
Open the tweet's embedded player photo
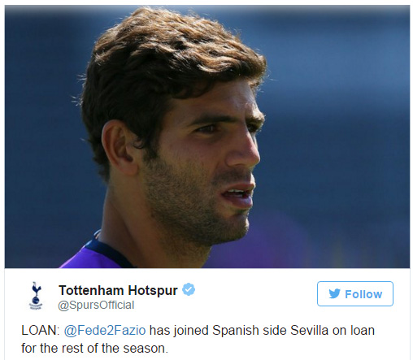point(207,137)
